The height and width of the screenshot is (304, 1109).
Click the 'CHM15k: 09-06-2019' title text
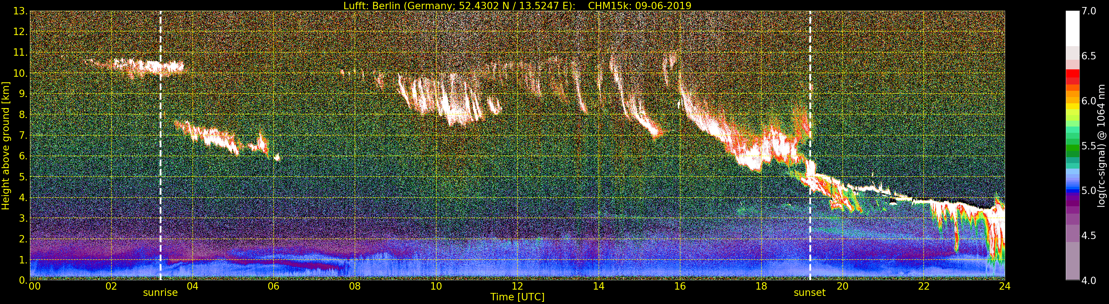(639, 6)
